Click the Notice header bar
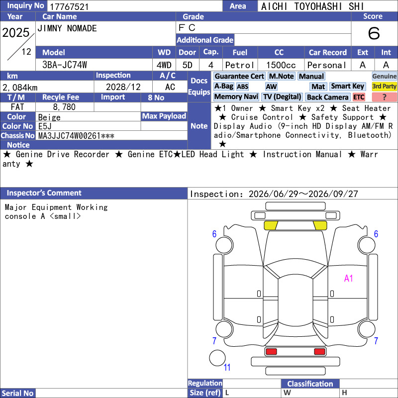398x398 pixels. 94,145
